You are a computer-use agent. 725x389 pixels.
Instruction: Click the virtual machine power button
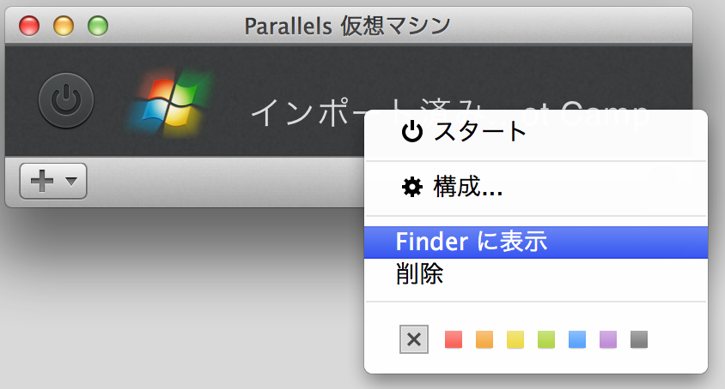pyautogui.click(x=66, y=101)
